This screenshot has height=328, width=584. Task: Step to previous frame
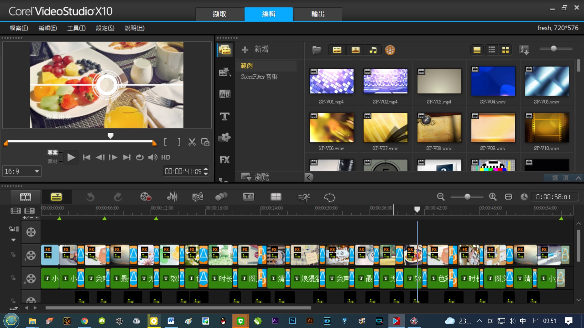tap(100, 157)
